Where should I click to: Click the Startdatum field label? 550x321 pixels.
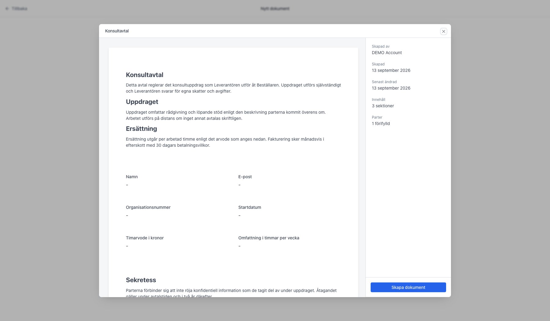250,207
